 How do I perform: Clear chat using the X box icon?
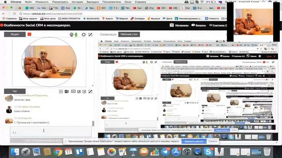coord(61,92)
